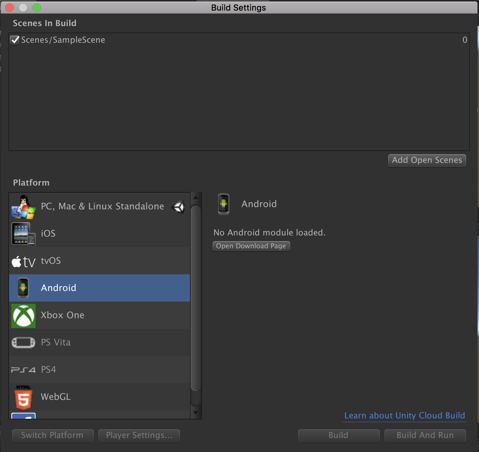Click platform list scroll down arrow
This screenshot has width=479, height=452.
tap(196, 413)
